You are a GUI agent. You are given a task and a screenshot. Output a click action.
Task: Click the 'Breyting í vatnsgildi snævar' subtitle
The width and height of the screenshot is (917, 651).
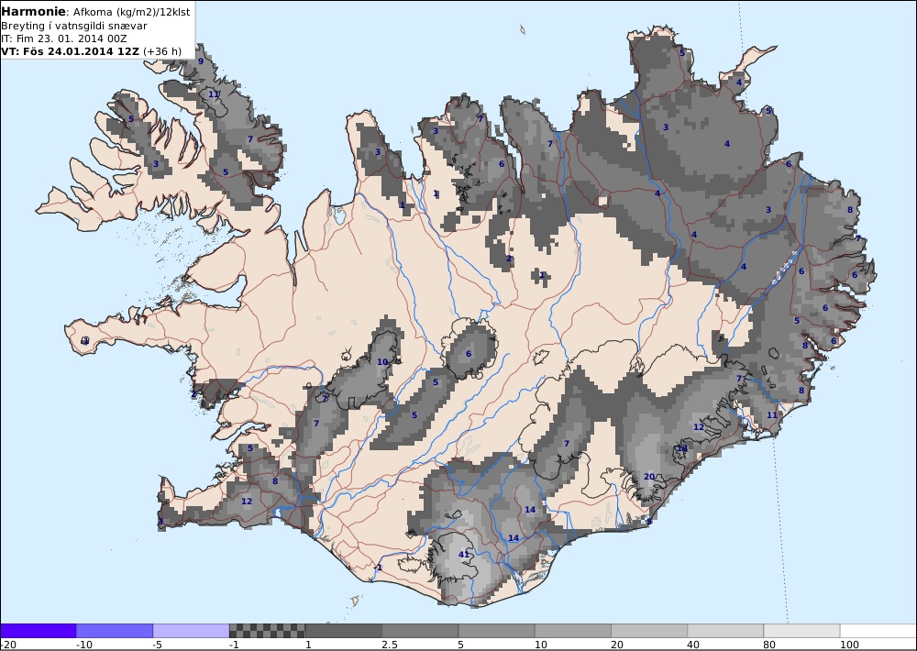74,26
